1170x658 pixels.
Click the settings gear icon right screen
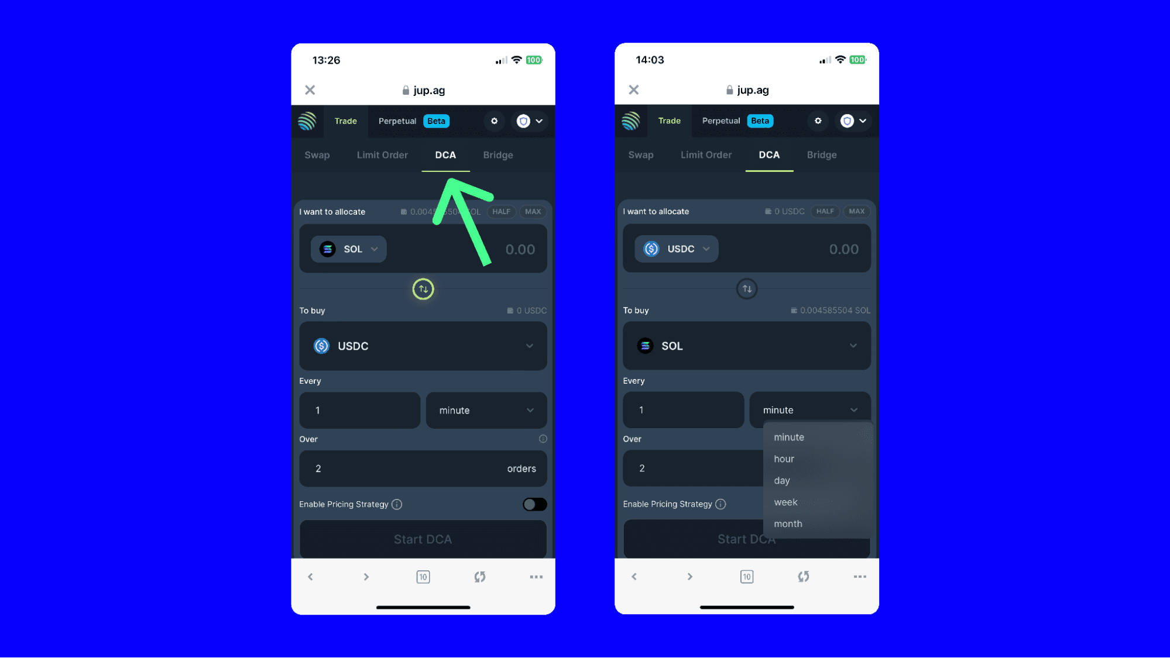click(818, 120)
